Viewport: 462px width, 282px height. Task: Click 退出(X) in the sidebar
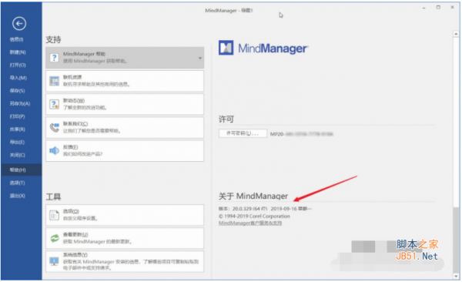[x=18, y=196]
